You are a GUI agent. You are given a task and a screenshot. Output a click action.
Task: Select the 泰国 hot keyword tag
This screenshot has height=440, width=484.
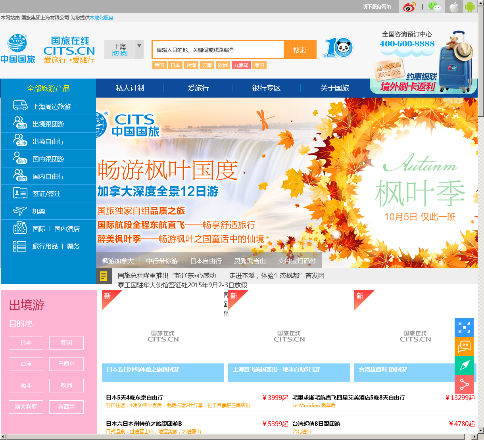click(x=259, y=65)
